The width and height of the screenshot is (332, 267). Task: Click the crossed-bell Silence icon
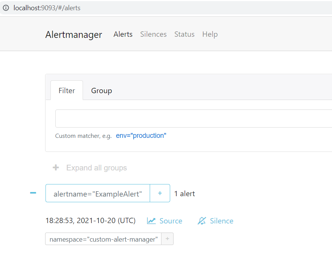point(202,220)
